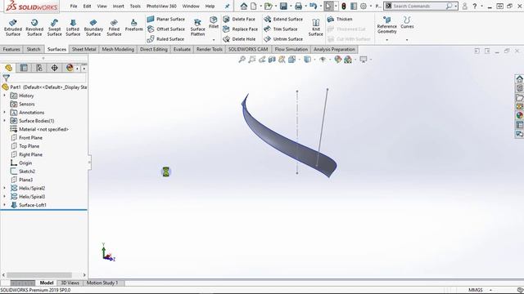
Task: Open the PhotoView 360 menu
Action: point(161,6)
